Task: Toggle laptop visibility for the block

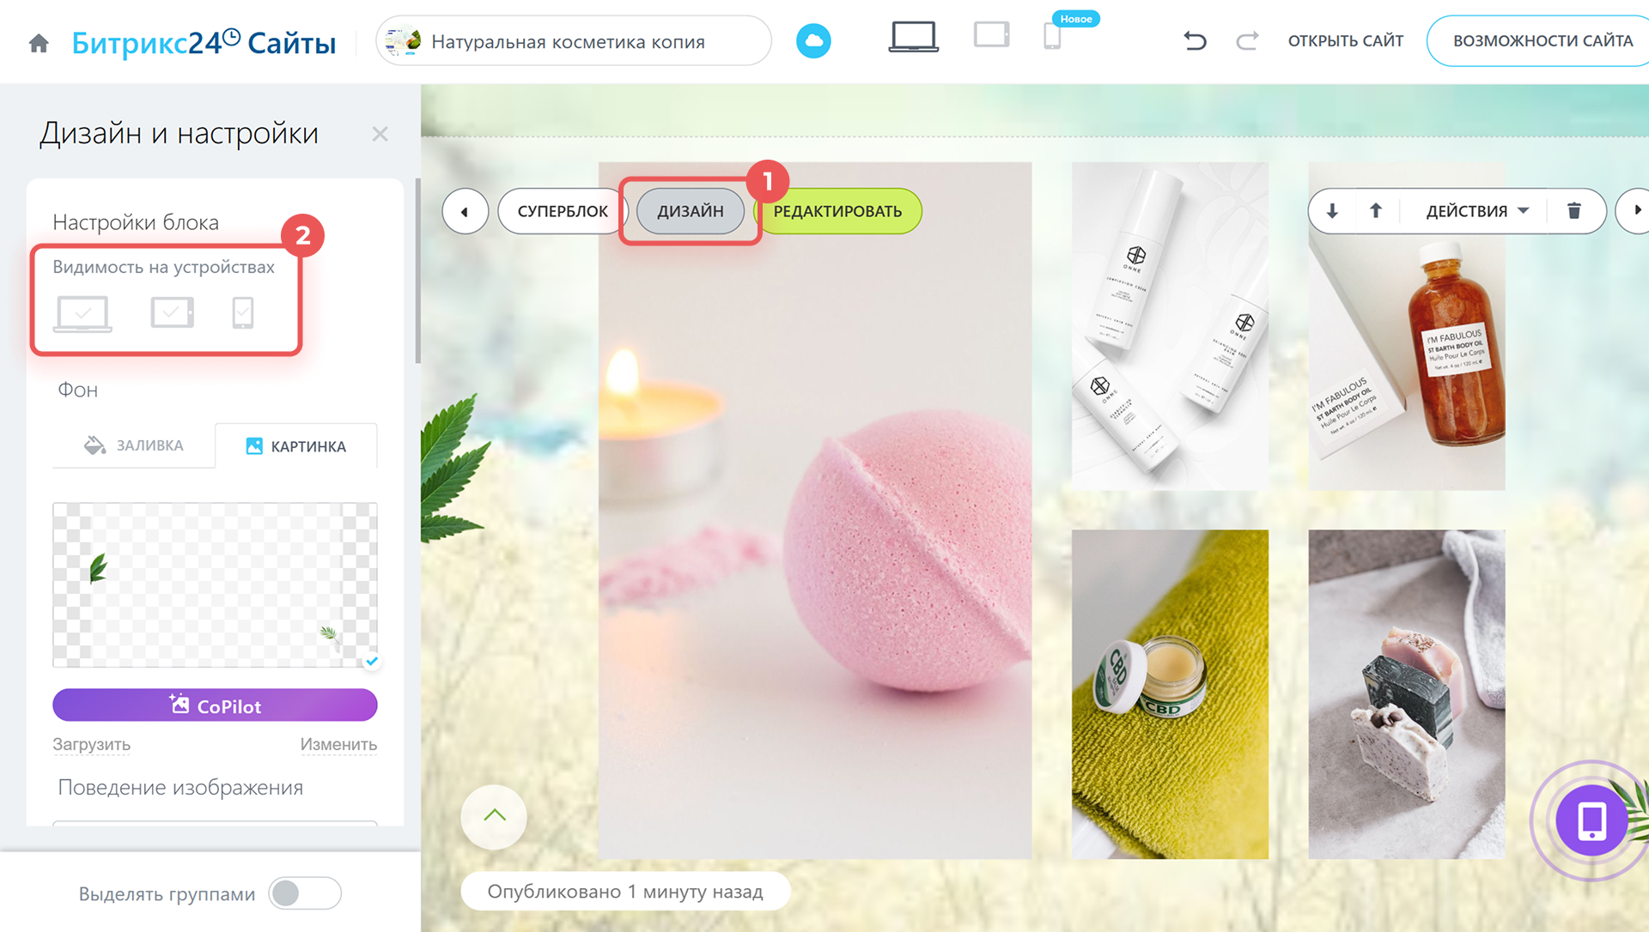Action: (83, 313)
